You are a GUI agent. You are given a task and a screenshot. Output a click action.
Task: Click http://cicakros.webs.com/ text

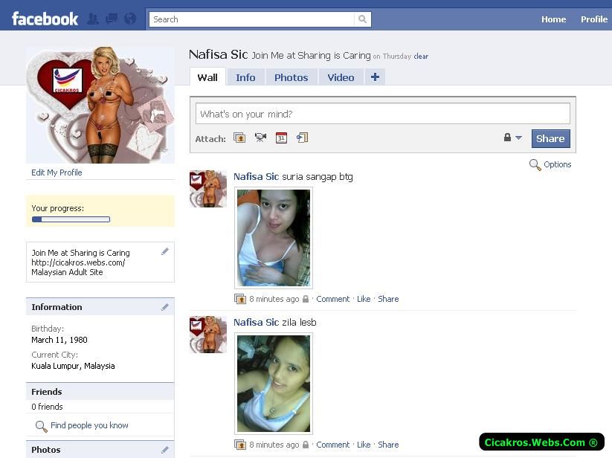pyautogui.click(x=78, y=262)
